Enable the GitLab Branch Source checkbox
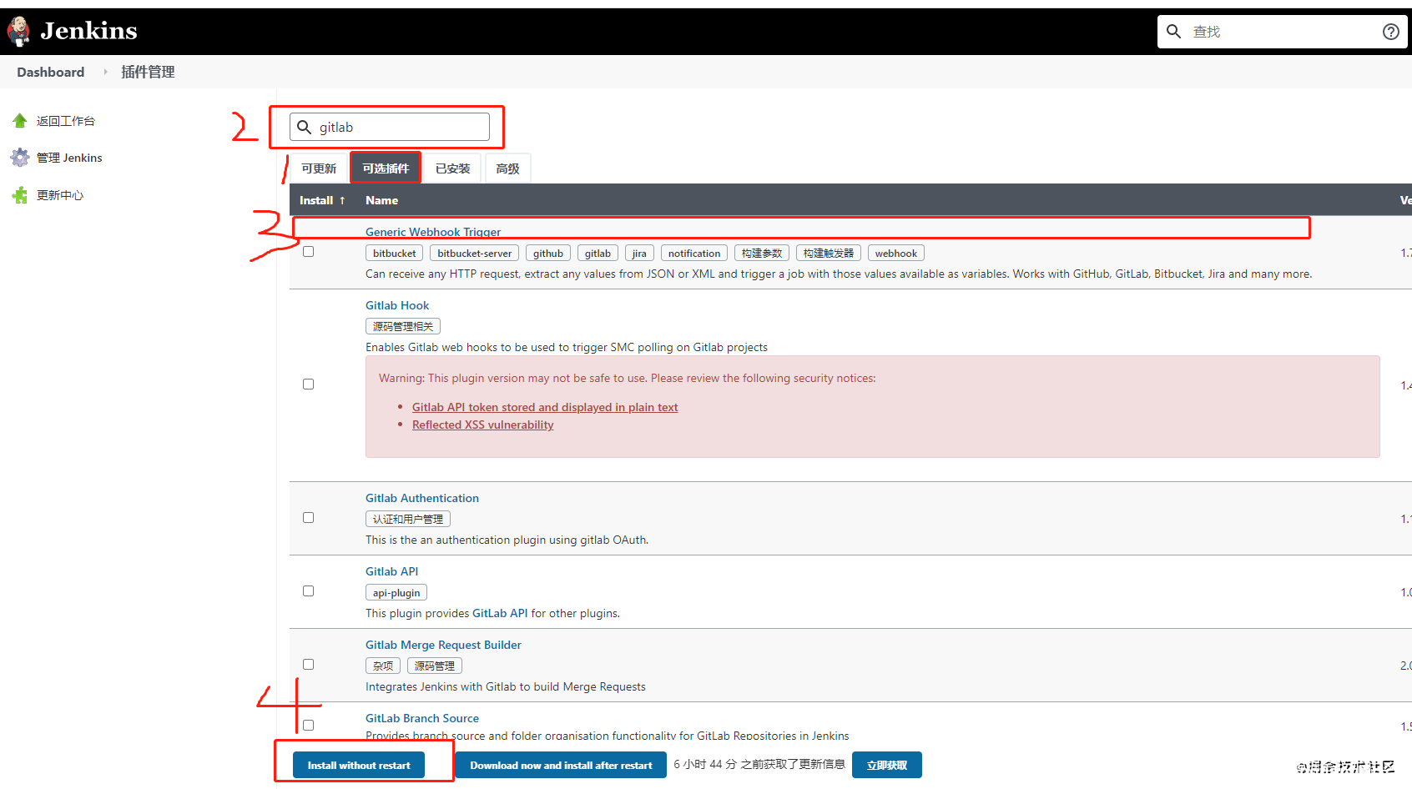 (x=308, y=725)
